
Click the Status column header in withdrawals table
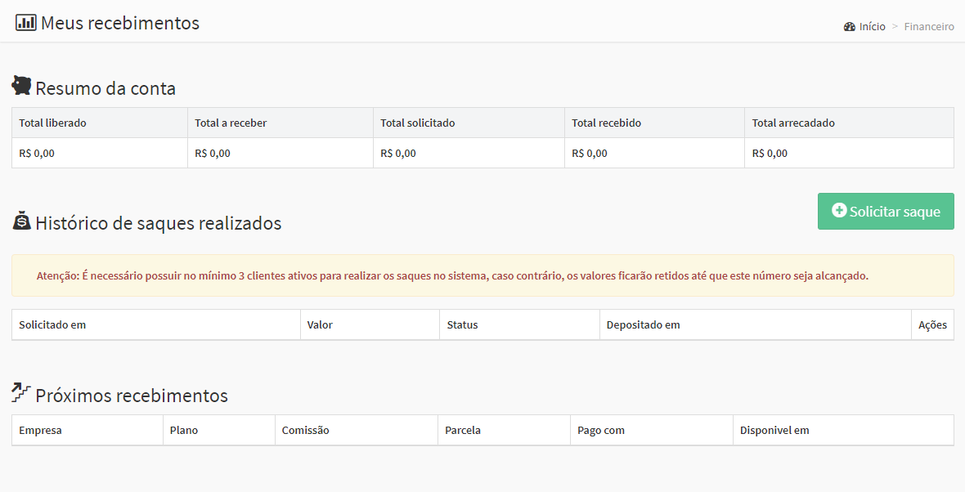[462, 325]
